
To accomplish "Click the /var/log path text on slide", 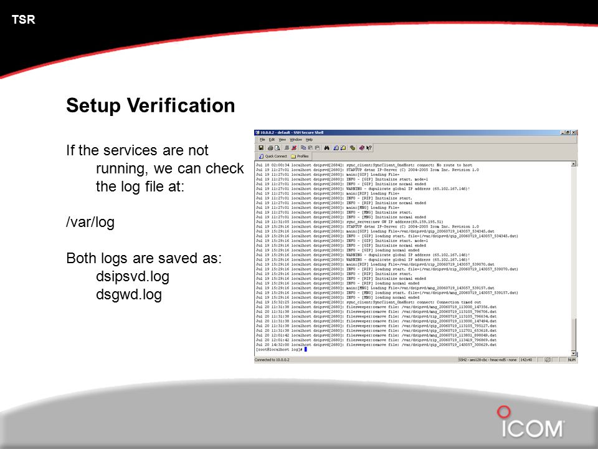I will (x=90, y=222).
